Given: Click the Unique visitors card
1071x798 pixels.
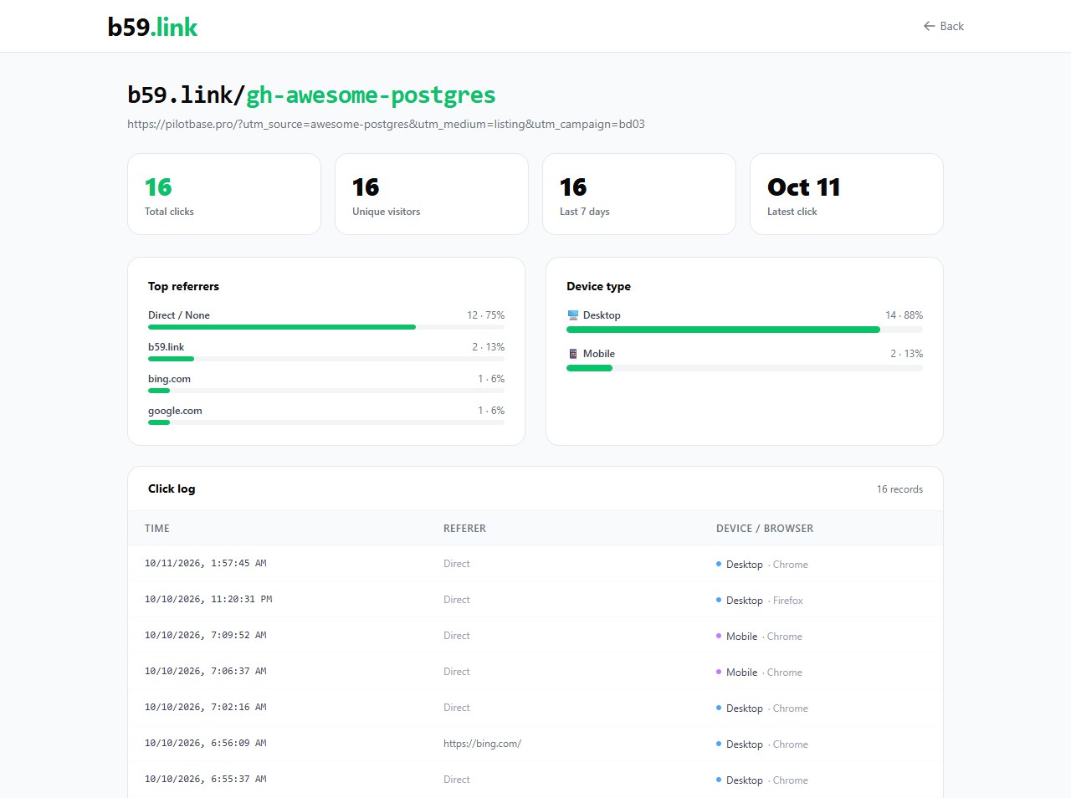Looking at the screenshot, I should (432, 194).
